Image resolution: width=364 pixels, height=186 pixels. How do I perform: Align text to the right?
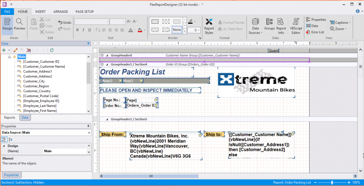[x=116, y=30]
